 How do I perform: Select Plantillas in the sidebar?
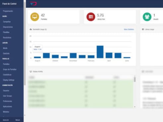point(6,32)
